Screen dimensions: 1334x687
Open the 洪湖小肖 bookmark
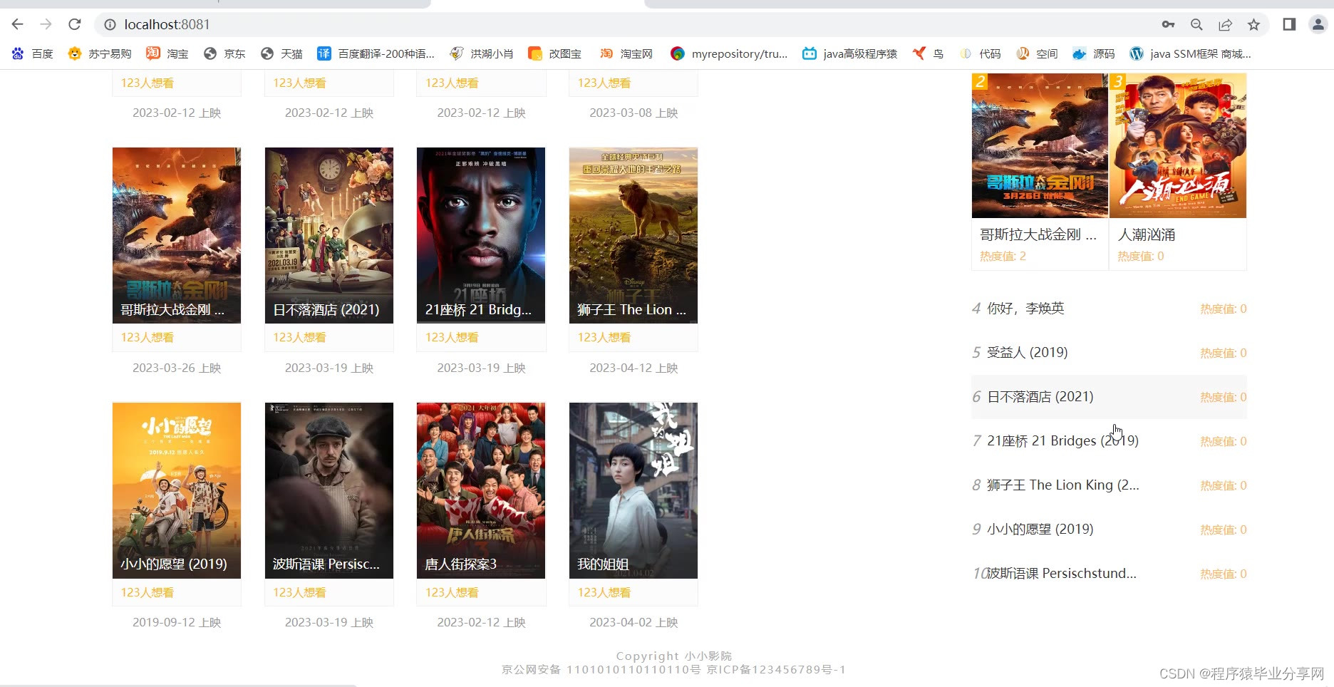(x=482, y=53)
